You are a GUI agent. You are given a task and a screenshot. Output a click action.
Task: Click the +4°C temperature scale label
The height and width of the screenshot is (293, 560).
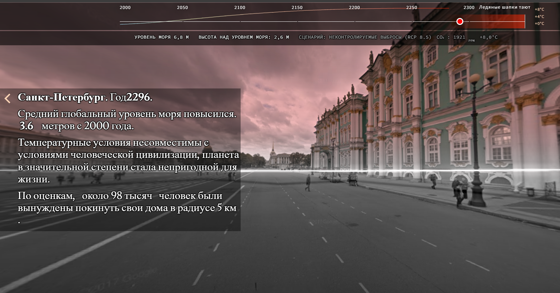click(x=539, y=17)
